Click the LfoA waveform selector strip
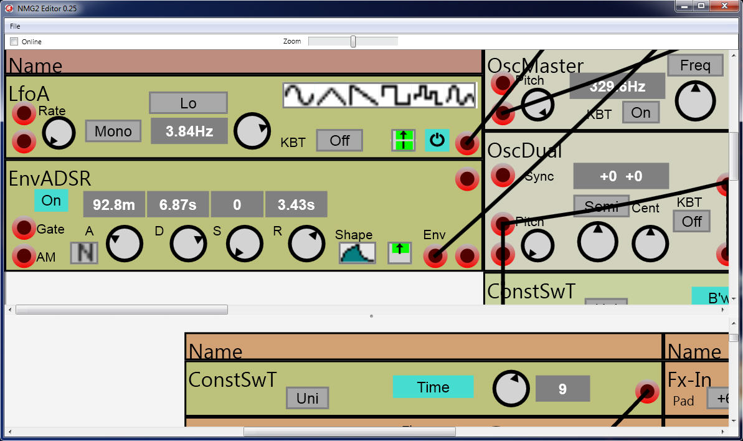Viewport: 743px width, 441px height. pos(379,96)
